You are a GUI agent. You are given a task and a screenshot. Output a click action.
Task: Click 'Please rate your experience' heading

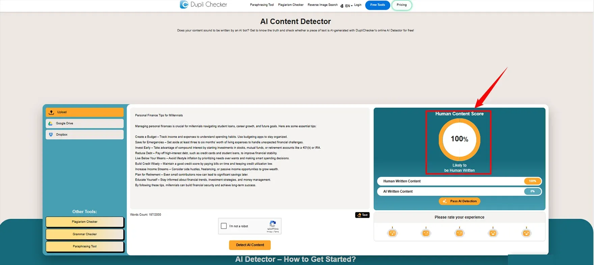(459, 217)
